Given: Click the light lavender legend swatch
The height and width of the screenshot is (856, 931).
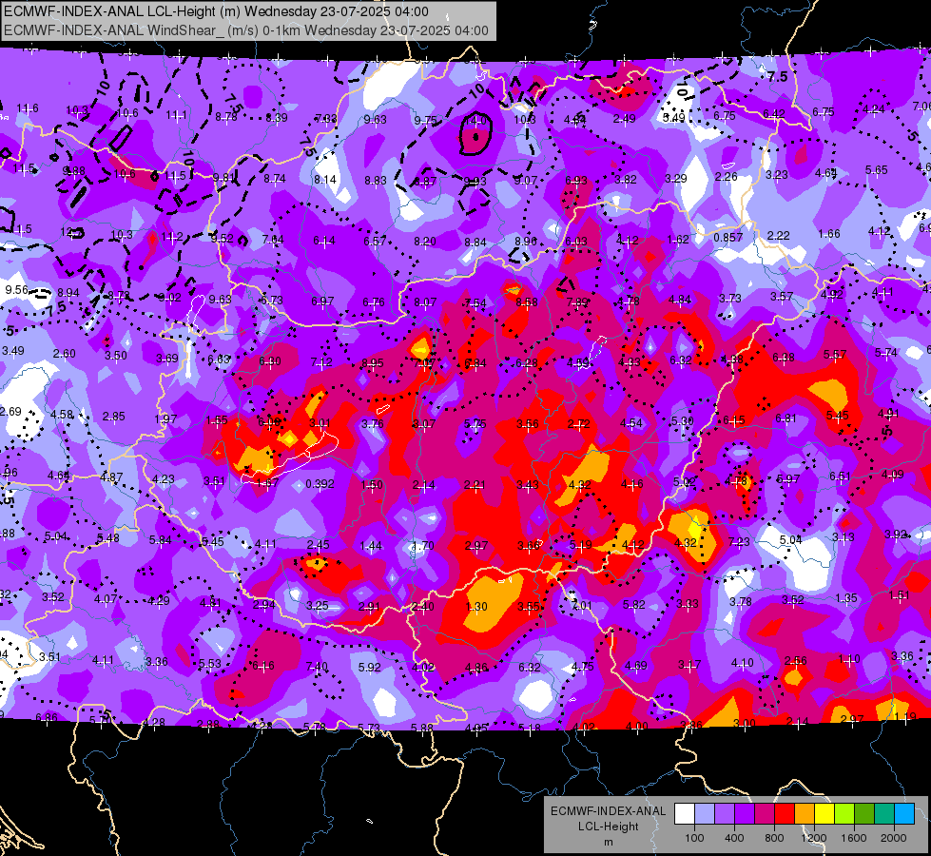Looking at the screenshot, I should point(705,813).
